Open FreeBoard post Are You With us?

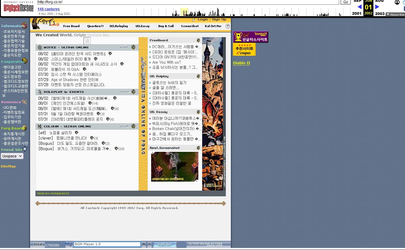tap(166, 62)
